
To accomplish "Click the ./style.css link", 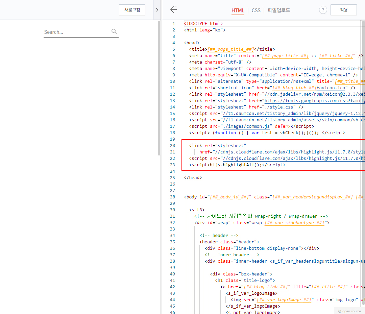I will [x=278, y=107].
